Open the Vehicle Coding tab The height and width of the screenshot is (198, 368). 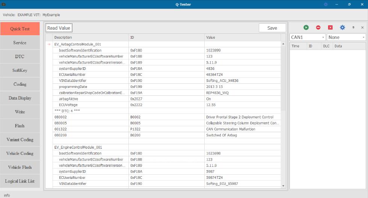click(20, 154)
